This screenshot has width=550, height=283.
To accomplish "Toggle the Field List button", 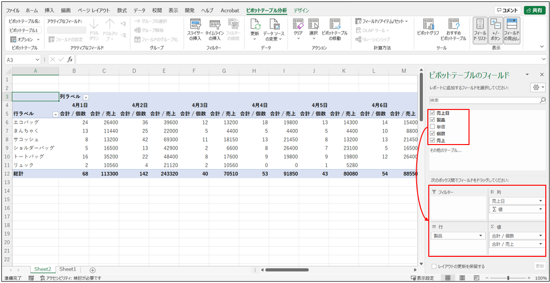I will [481, 30].
